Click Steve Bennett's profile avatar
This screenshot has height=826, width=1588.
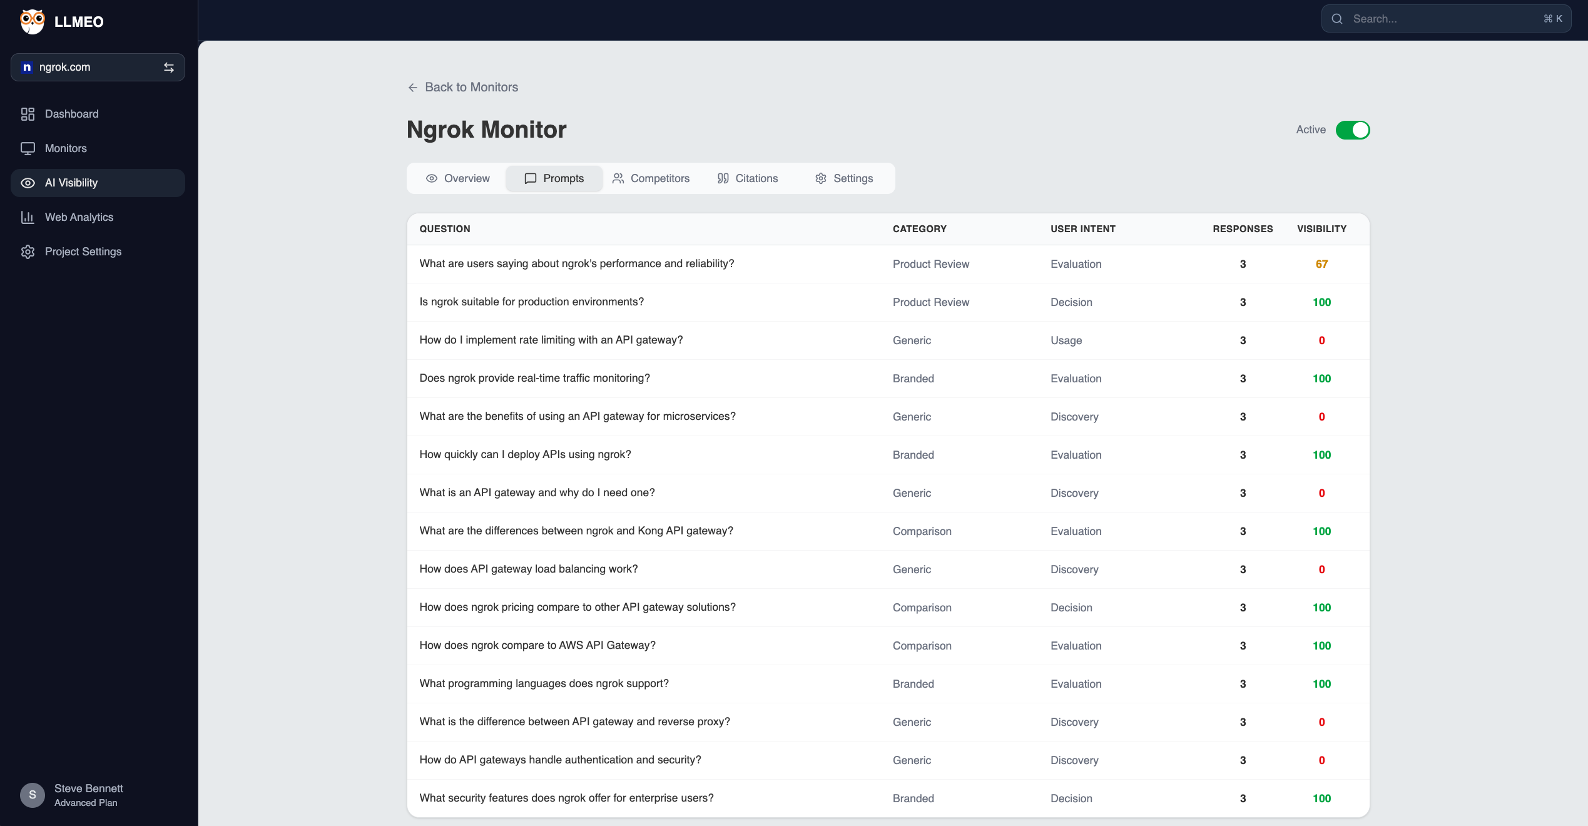pos(33,795)
